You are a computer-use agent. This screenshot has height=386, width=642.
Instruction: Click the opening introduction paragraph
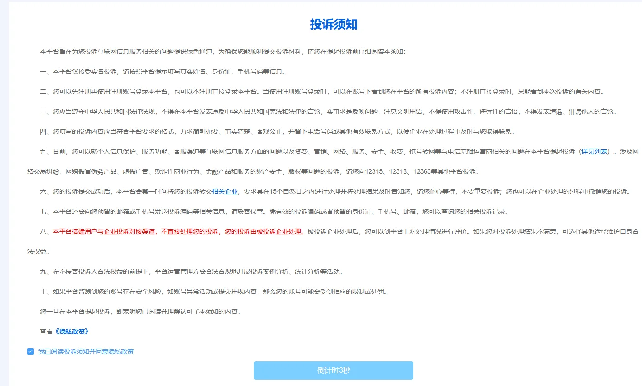click(x=205, y=52)
